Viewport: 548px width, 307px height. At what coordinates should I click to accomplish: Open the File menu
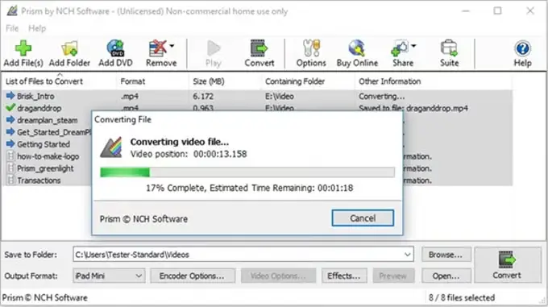(x=12, y=28)
